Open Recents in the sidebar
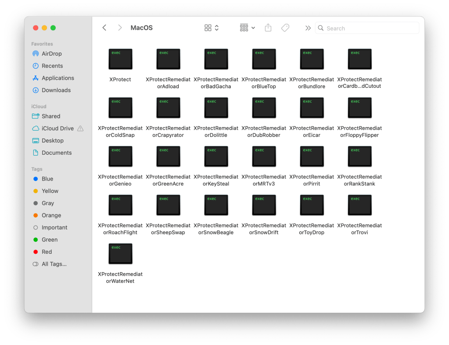449x345 pixels. point(53,65)
